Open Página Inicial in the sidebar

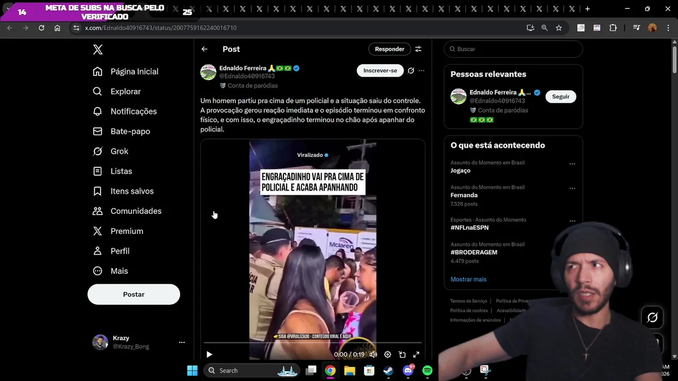click(x=126, y=71)
